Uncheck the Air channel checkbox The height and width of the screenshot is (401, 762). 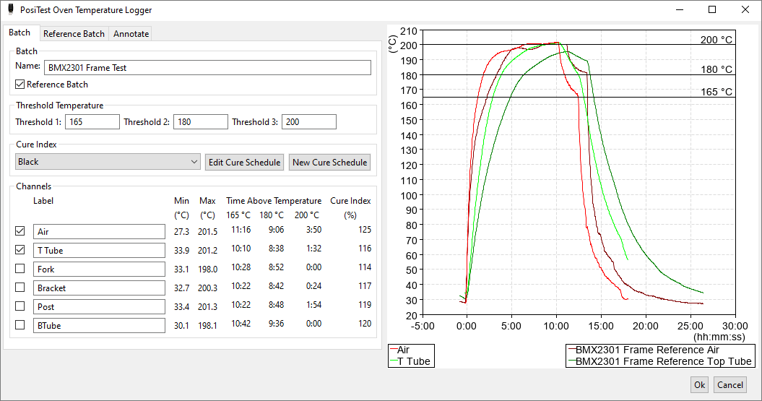(20, 231)
